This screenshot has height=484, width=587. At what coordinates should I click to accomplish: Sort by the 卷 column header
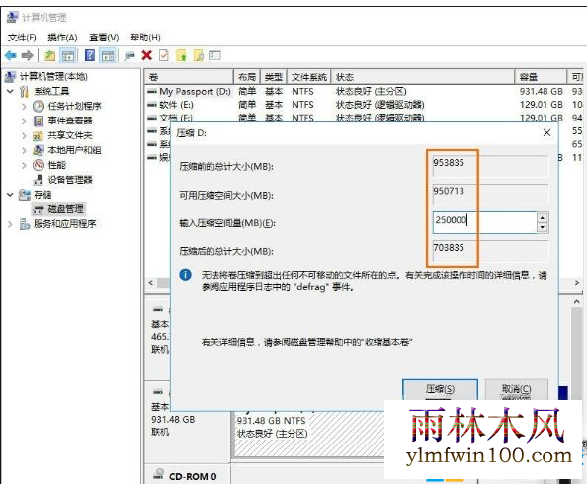click(x=189, y=77)
